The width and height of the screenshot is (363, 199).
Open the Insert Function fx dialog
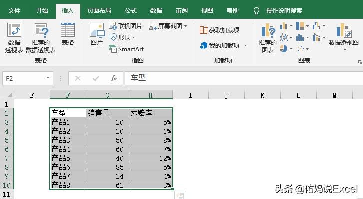(114, 78)
